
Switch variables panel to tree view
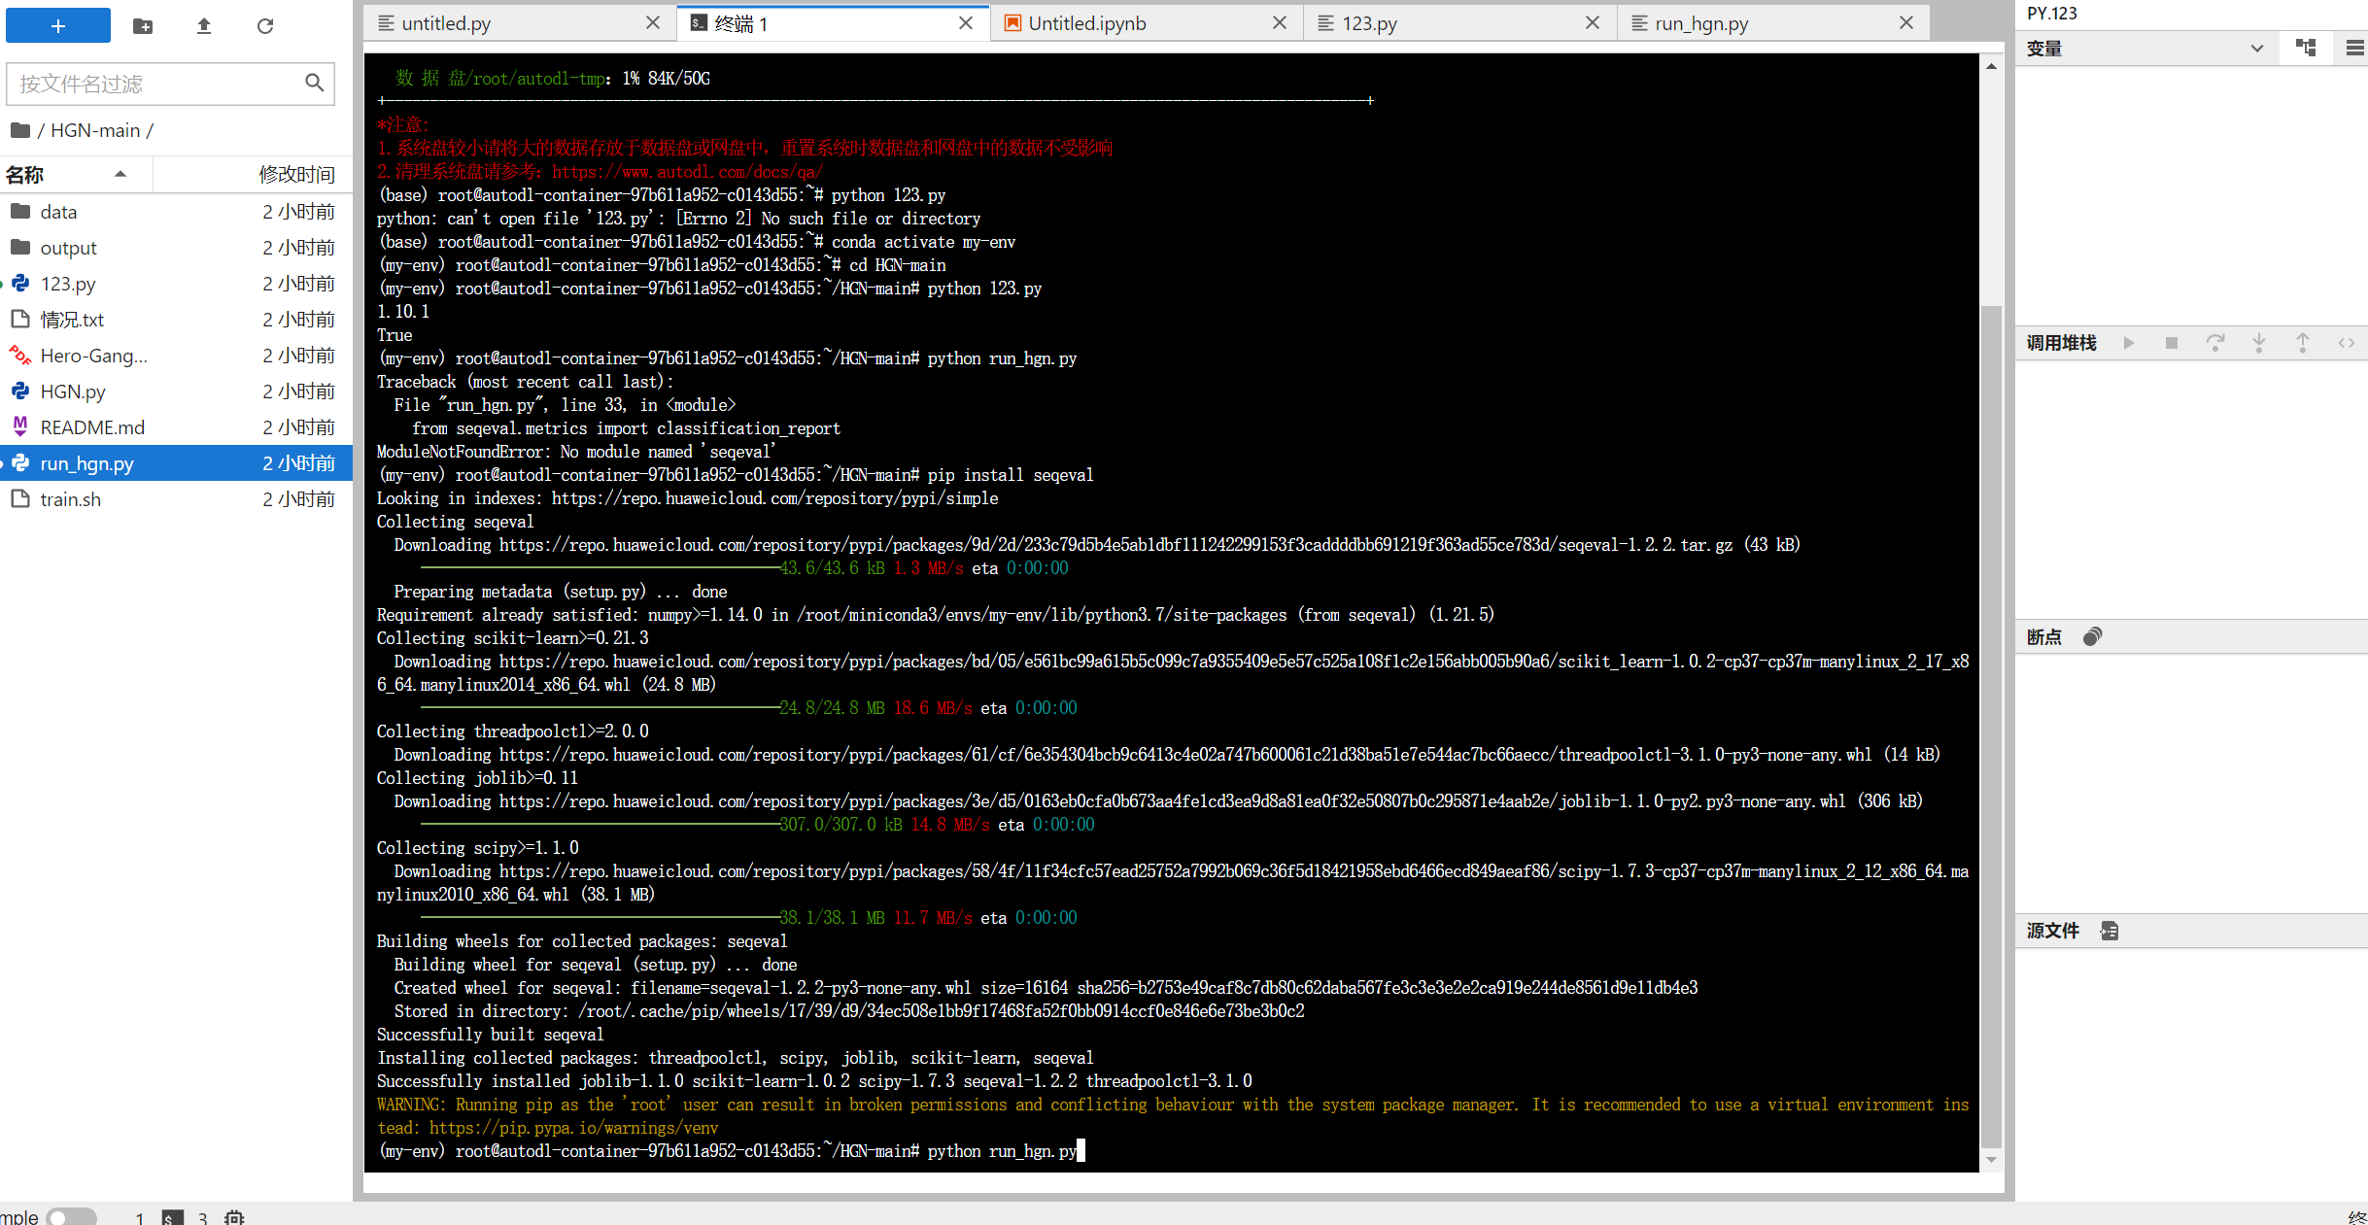[2305, 48]
